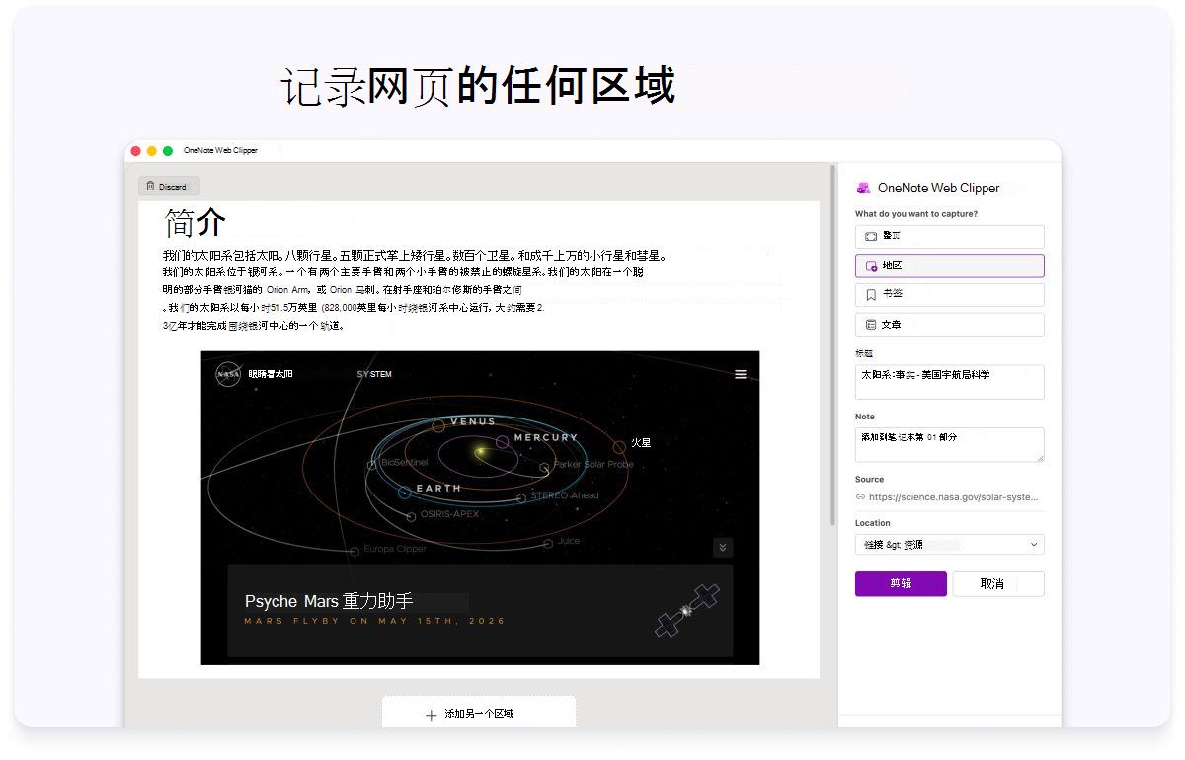Click the Juice spacecraft label
The height and width of the screenshot is (760, 1185).
coord(569,541)
